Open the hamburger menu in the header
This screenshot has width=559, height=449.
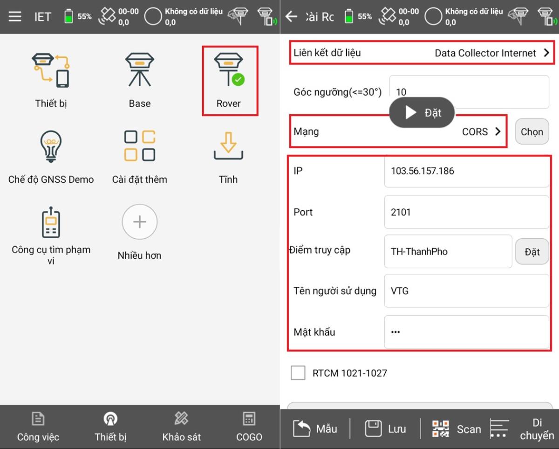coord(15,17)
